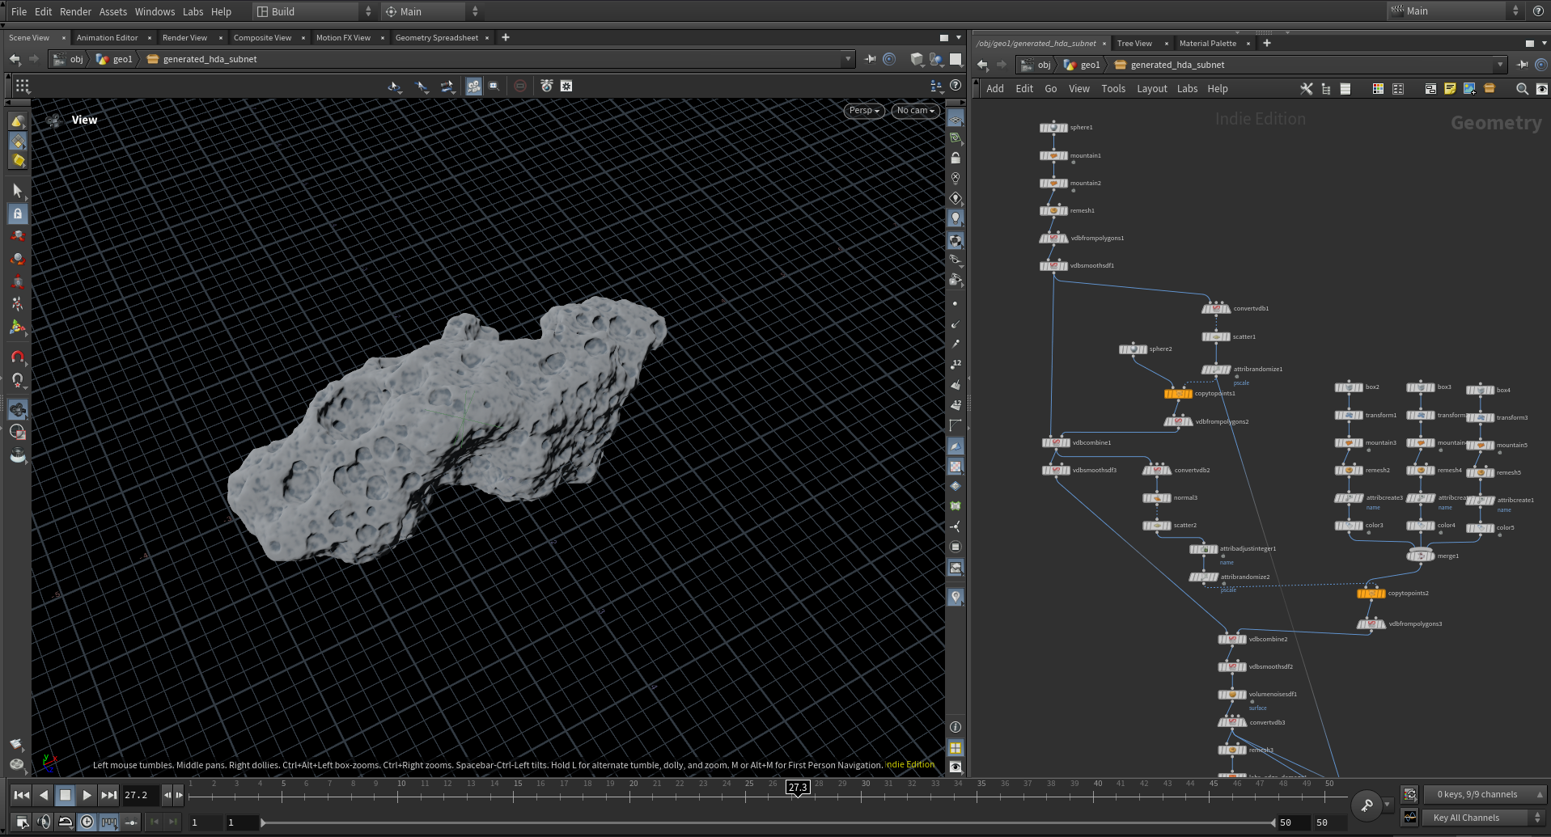The height and width of the screenshot is (837, 1551).
Task: Click the magnifier Find Node icon
Action: point(1522,89)
